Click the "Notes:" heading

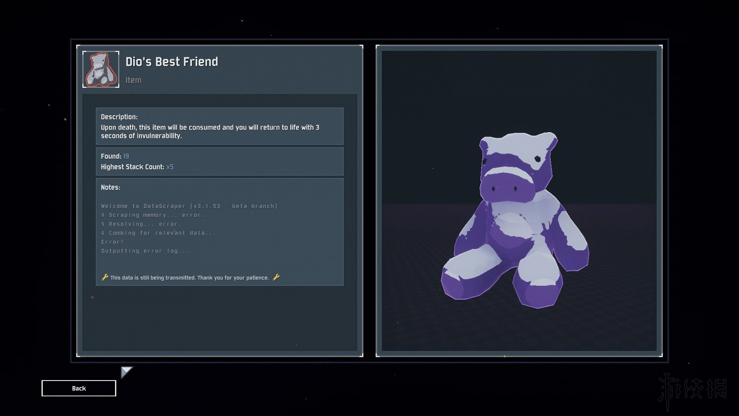pos(110,187)
